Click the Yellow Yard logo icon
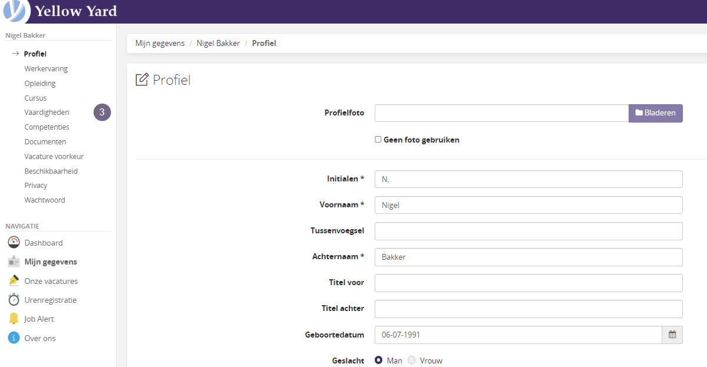This screenshot has width=707, height=367. point(16,12)
